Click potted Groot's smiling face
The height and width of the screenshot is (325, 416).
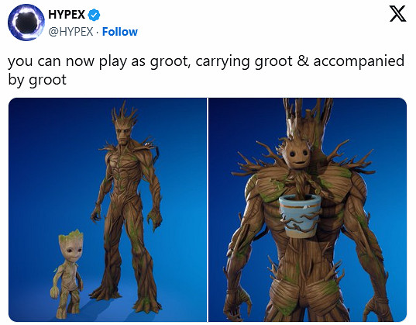(297, 154)
